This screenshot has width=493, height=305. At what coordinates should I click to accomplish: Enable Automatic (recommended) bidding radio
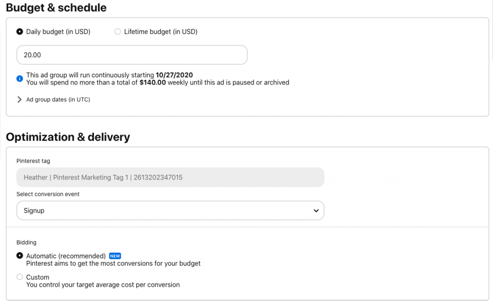[x=20, y=256]
